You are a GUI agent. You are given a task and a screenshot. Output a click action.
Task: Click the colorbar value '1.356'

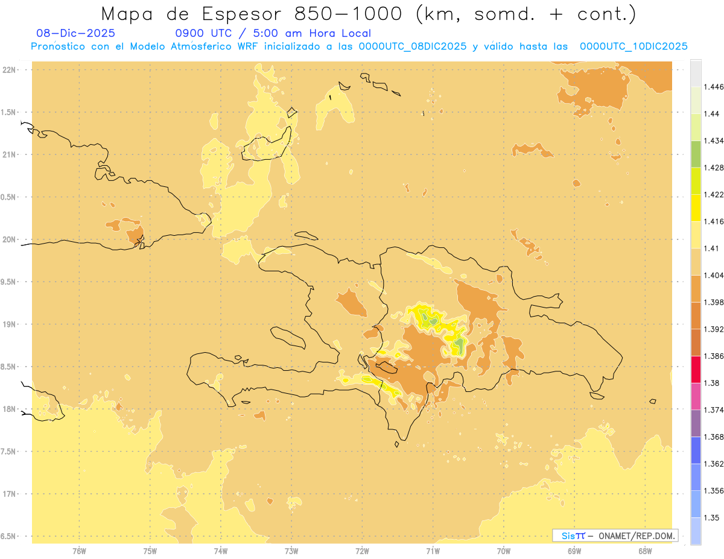713,491
